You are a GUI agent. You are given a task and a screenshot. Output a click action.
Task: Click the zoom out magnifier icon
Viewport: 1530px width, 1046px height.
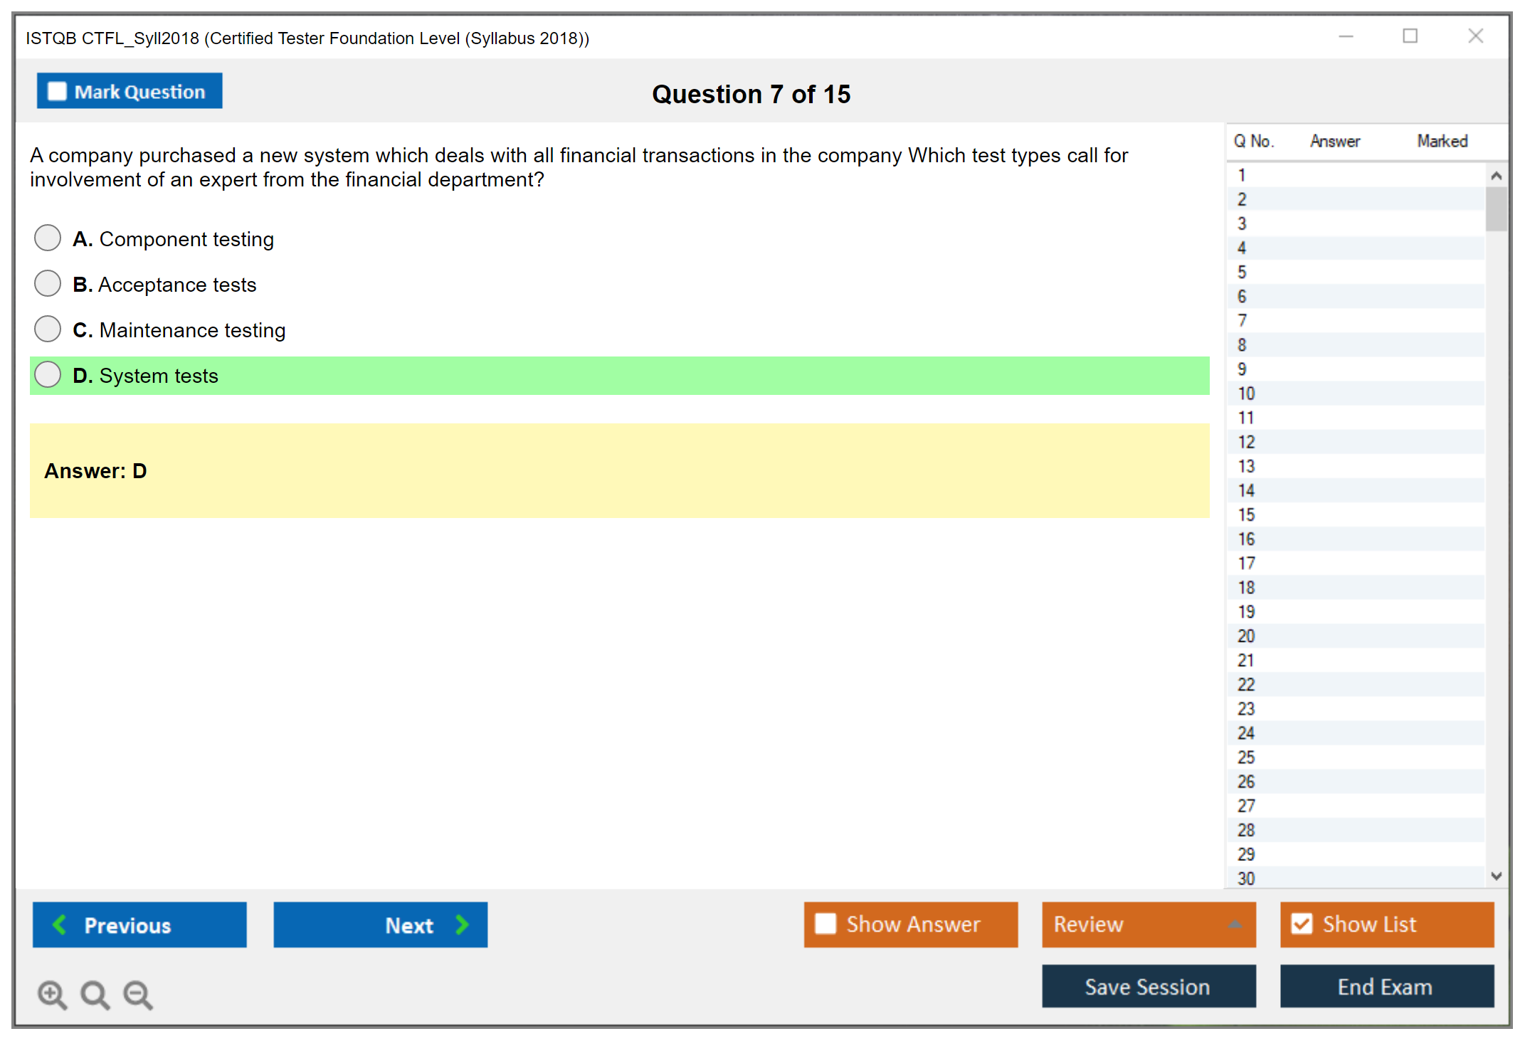137,994
